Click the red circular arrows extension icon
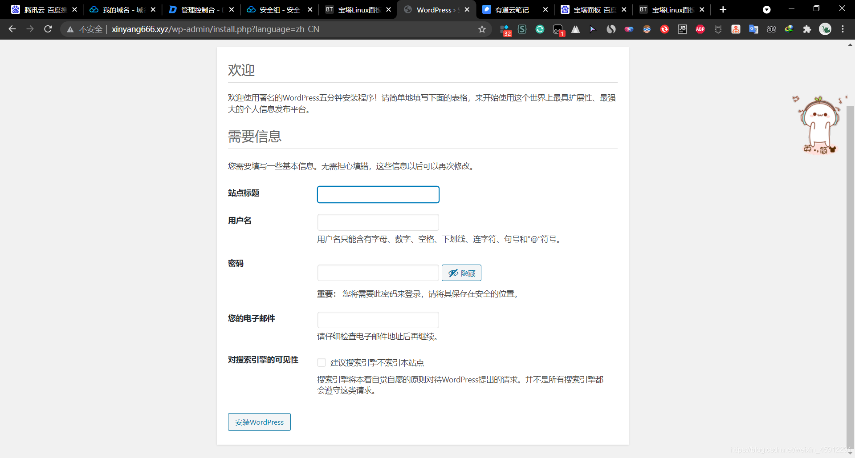This screenshot has width=855, height=458. [665, 29]
